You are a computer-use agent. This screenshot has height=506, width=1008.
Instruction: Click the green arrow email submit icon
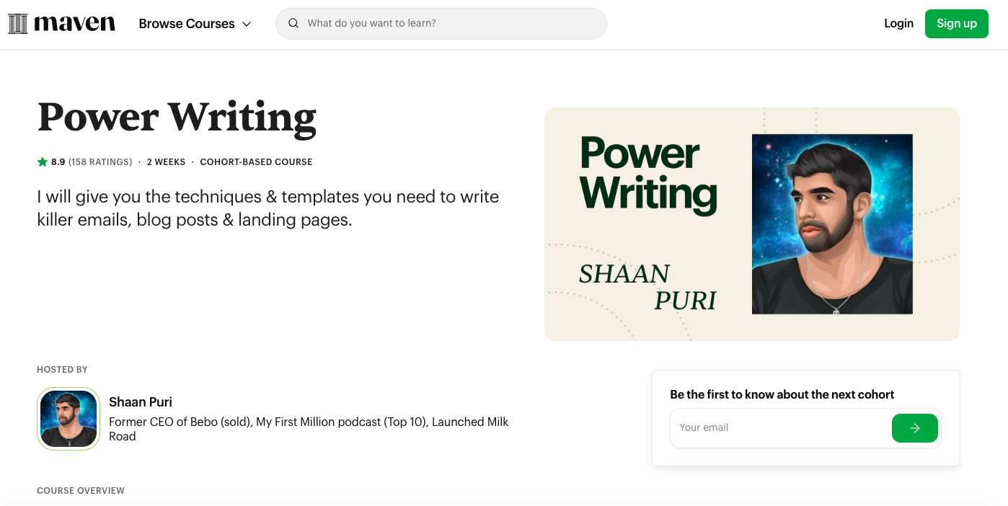pyautogui.click(x=914, y=427)
